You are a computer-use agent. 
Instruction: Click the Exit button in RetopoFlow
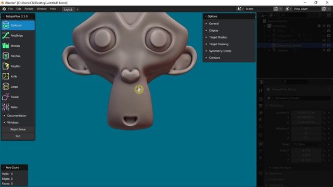pyautogui.click(x=18, y=136)
